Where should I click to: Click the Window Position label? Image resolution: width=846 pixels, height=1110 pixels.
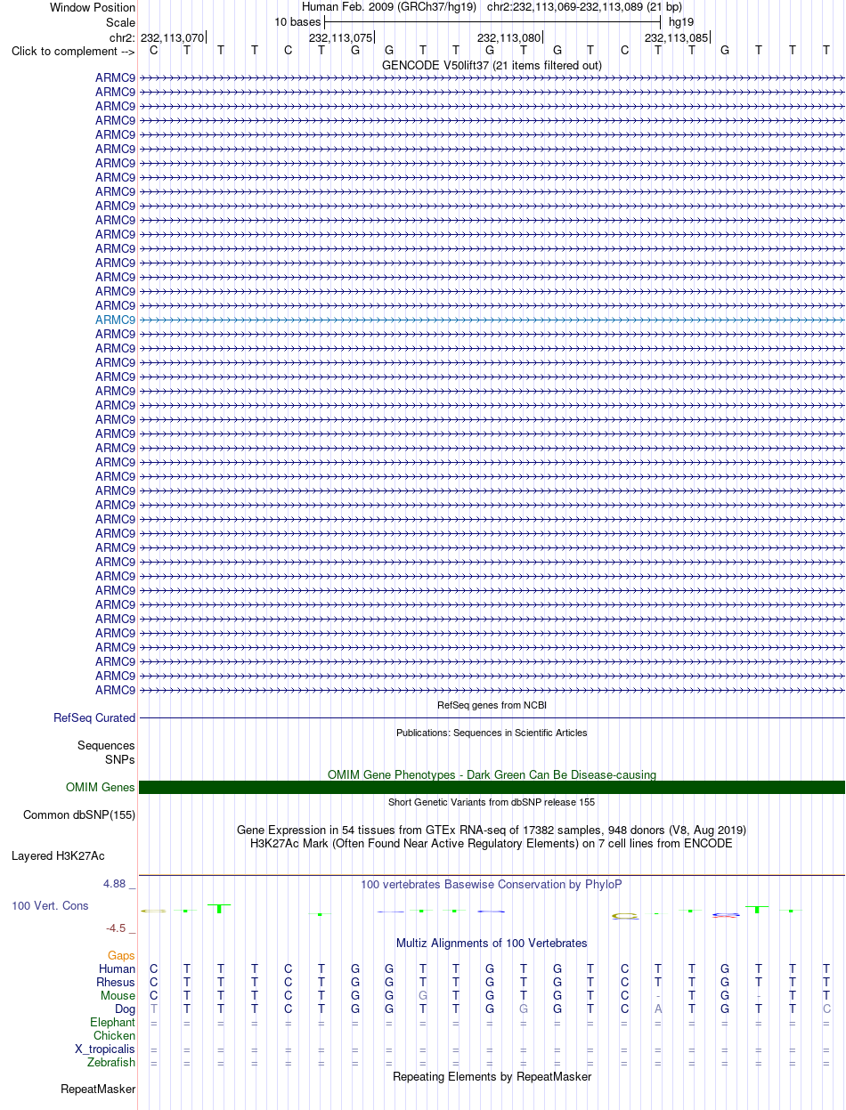[x=93, y=7]
